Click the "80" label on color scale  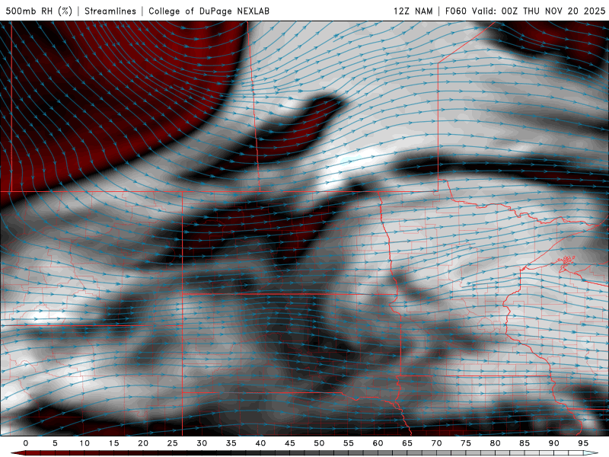[495, 443]
